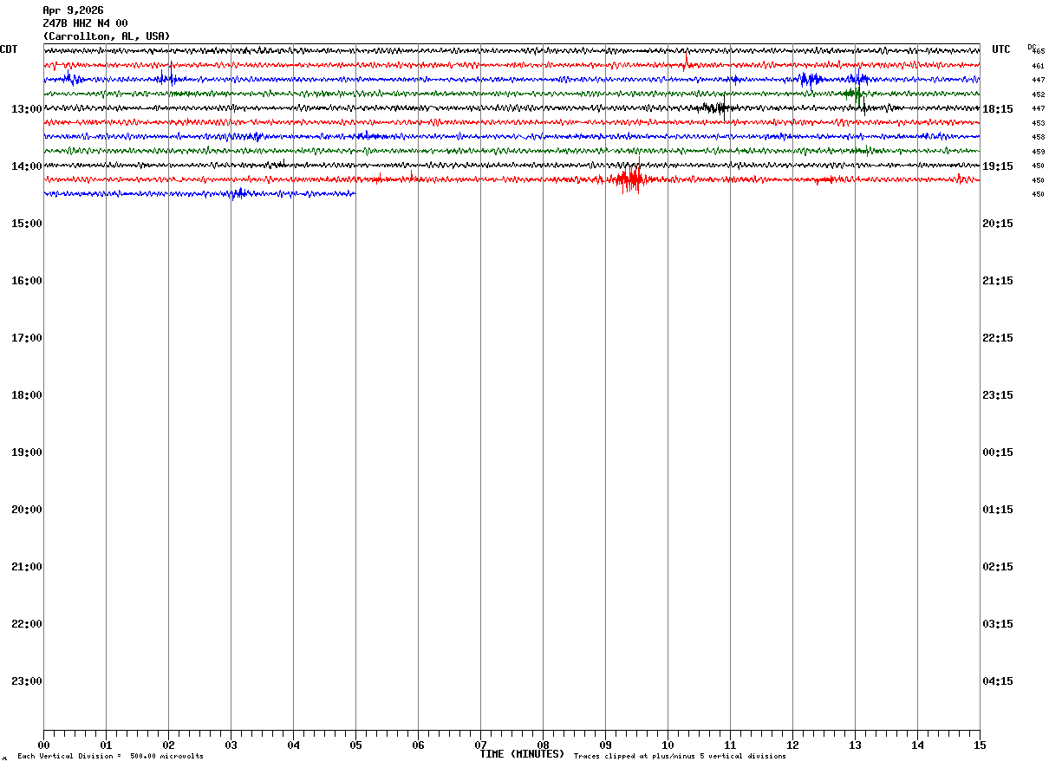Screen dimensions: 1049x768
Task: Click the 13:00 CDT hour label
Action: 27,108
